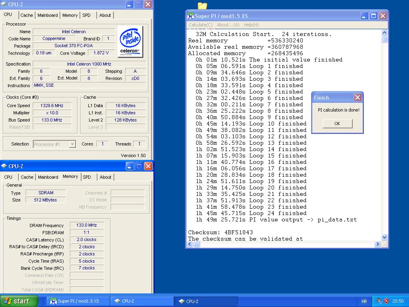Click the Multiplier value x 10.0
Image resolution: width=409 pixels, height=307 pixels.
tap(52, 113)
